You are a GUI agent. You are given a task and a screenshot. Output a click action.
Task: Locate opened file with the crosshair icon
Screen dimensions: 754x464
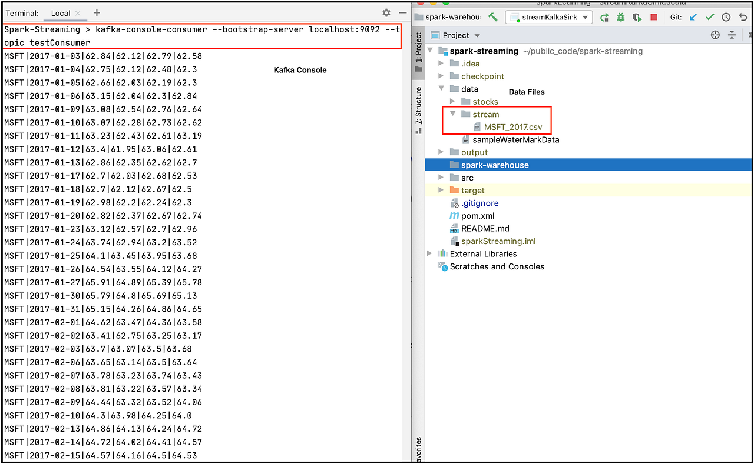pyautogui.click(x=715, y=35)
